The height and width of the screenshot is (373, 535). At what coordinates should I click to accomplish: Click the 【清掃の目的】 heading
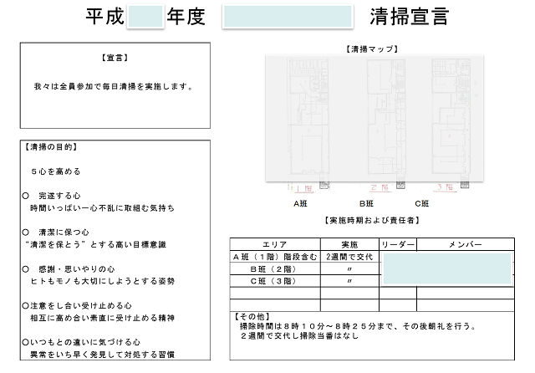pyautogui.click(x=51, y=147)
